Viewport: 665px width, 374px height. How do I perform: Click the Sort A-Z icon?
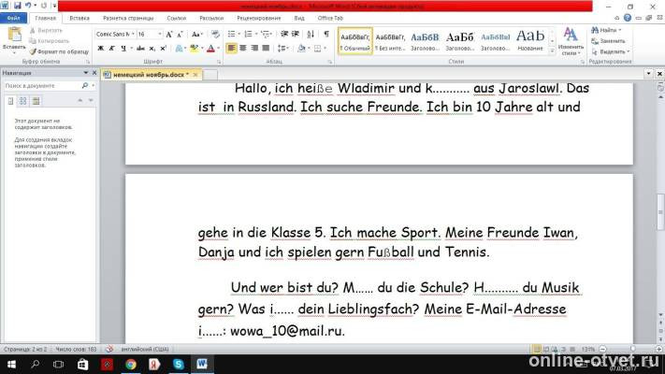pos(311,34)
